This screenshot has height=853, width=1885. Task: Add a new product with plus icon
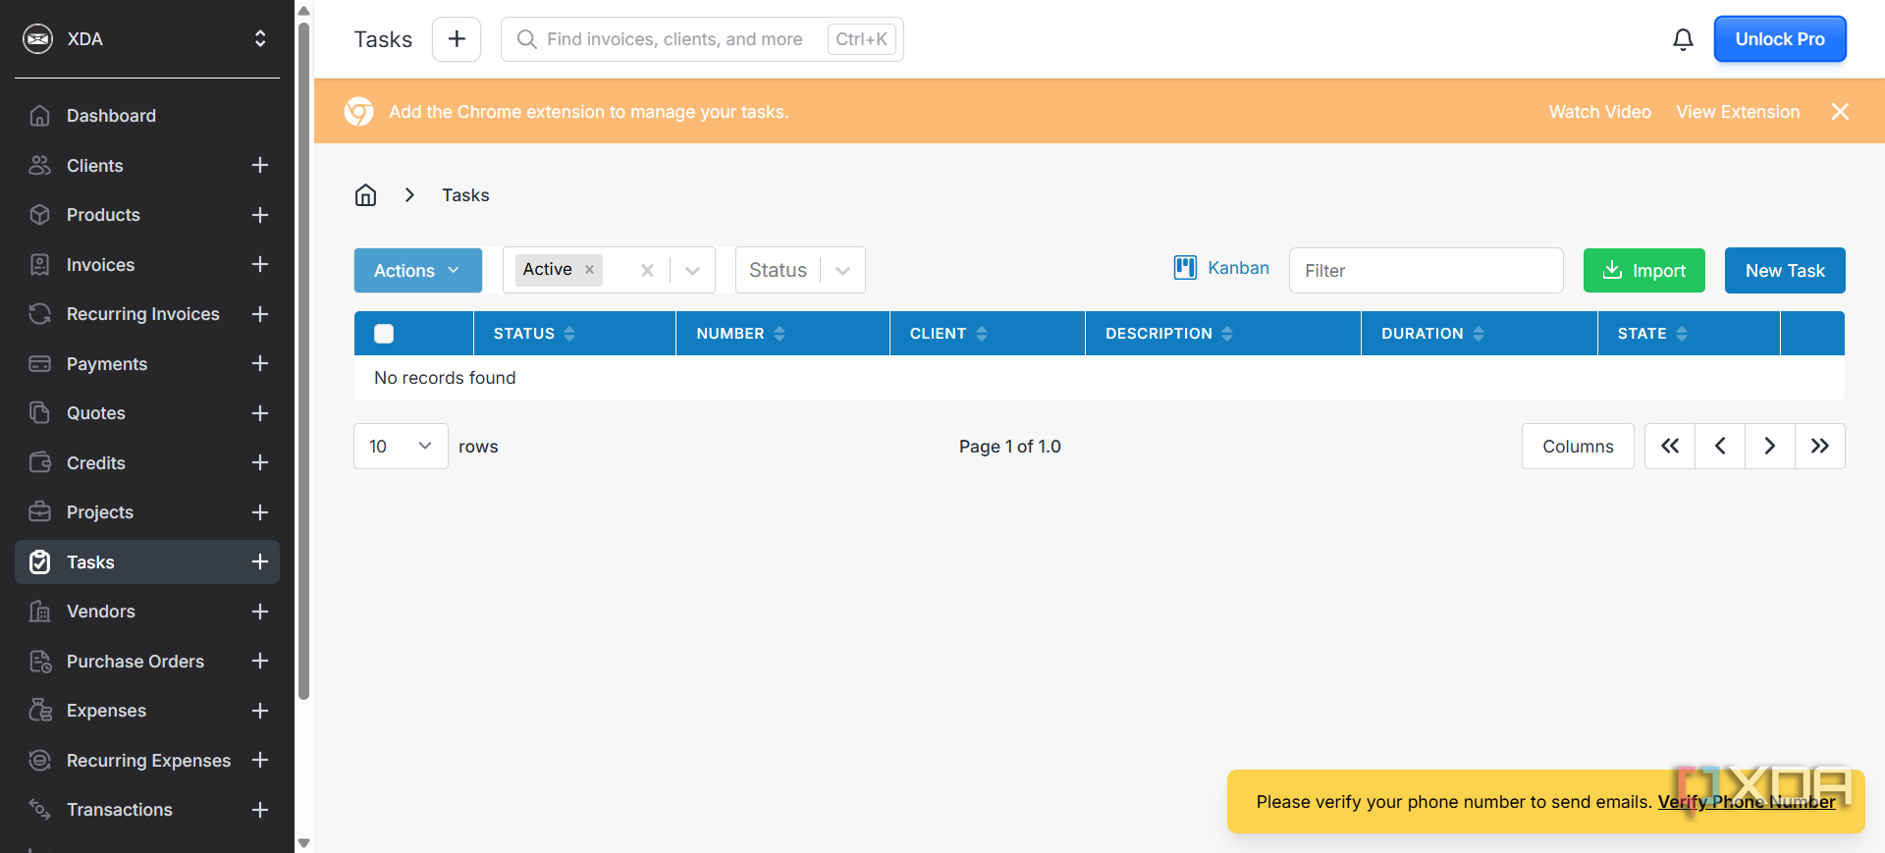coord(260,215)
